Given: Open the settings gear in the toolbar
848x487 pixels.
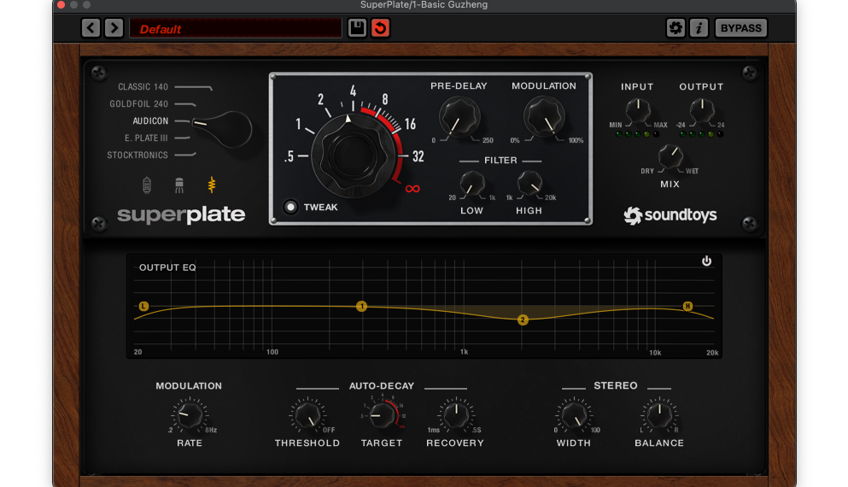Looking at the screenshot, I should point(675,28).
